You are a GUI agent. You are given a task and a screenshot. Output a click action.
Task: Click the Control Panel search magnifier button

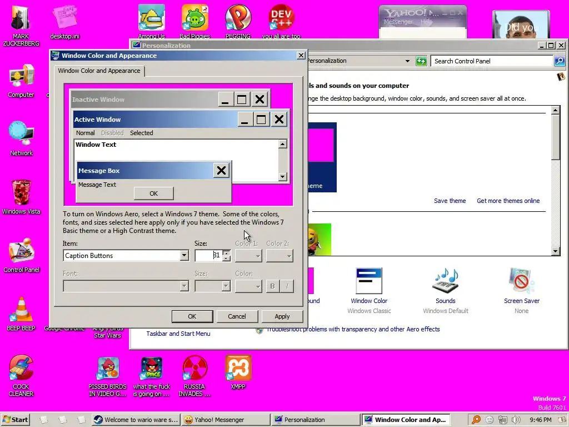(559, 61)
